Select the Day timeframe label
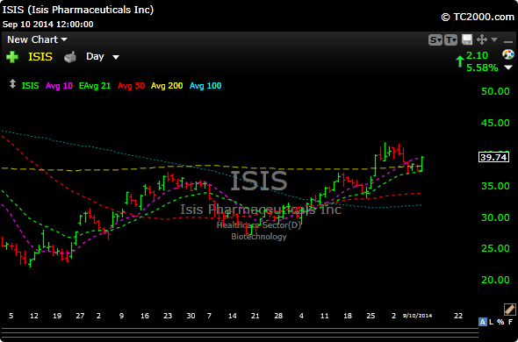Viewport: 518px width, 342px height. (95, 56)
